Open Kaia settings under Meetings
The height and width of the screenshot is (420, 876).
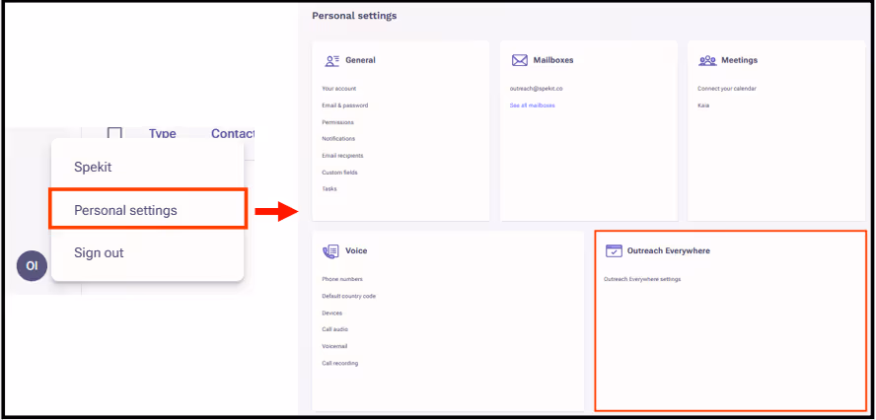pos(702,105)
